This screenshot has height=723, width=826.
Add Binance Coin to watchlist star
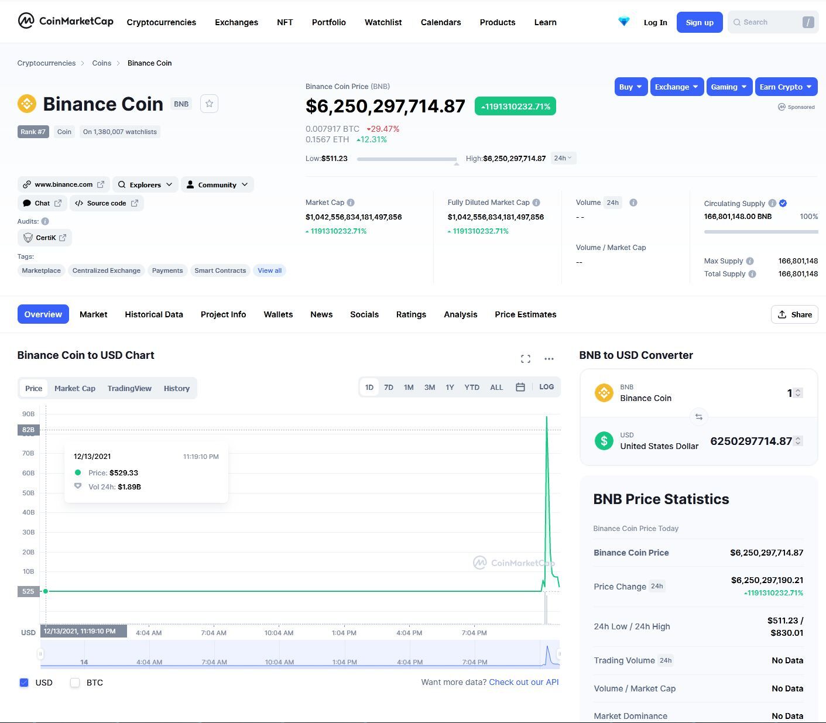(x=209, y=104)
